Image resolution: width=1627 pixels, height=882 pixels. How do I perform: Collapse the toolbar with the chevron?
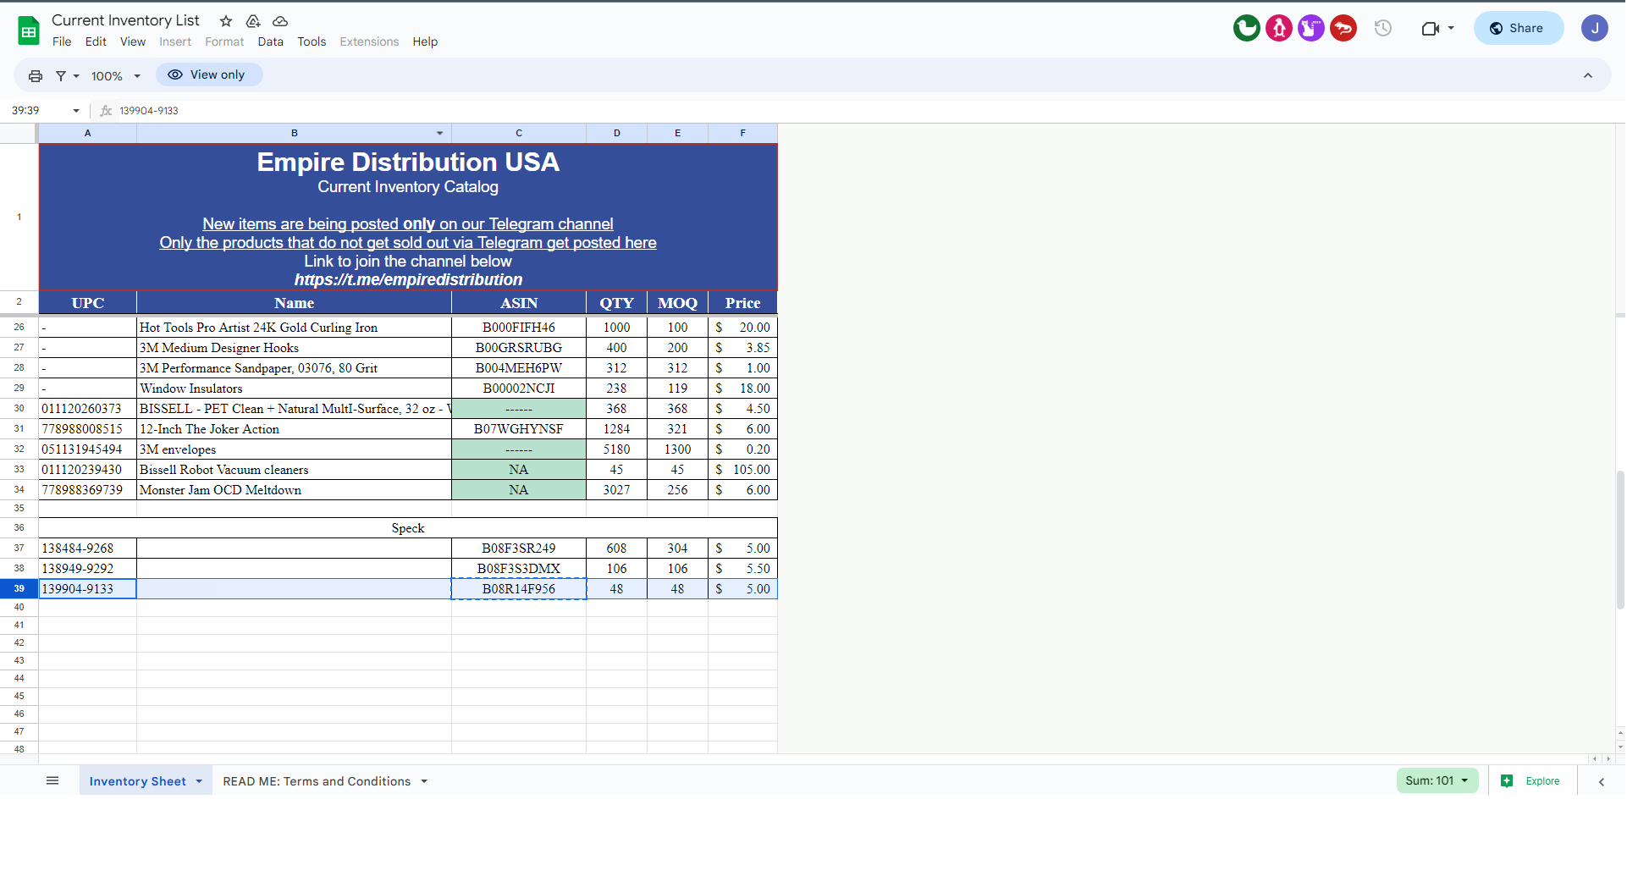pos(1588,75)
